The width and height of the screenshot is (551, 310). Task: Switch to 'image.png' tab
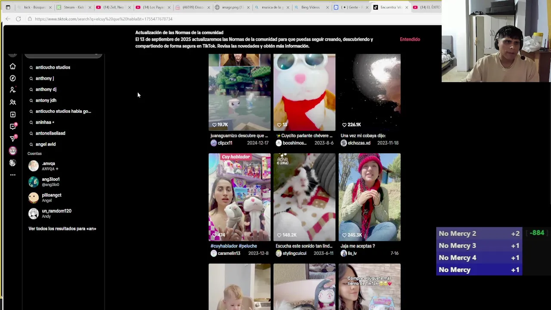[233, 7]
